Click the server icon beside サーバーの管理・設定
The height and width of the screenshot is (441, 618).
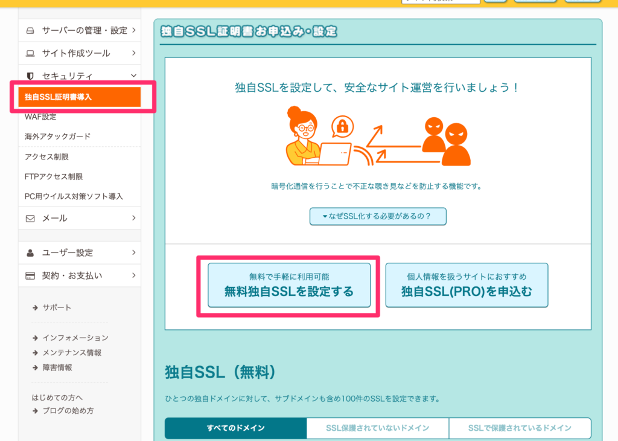(x=30, y=30)
